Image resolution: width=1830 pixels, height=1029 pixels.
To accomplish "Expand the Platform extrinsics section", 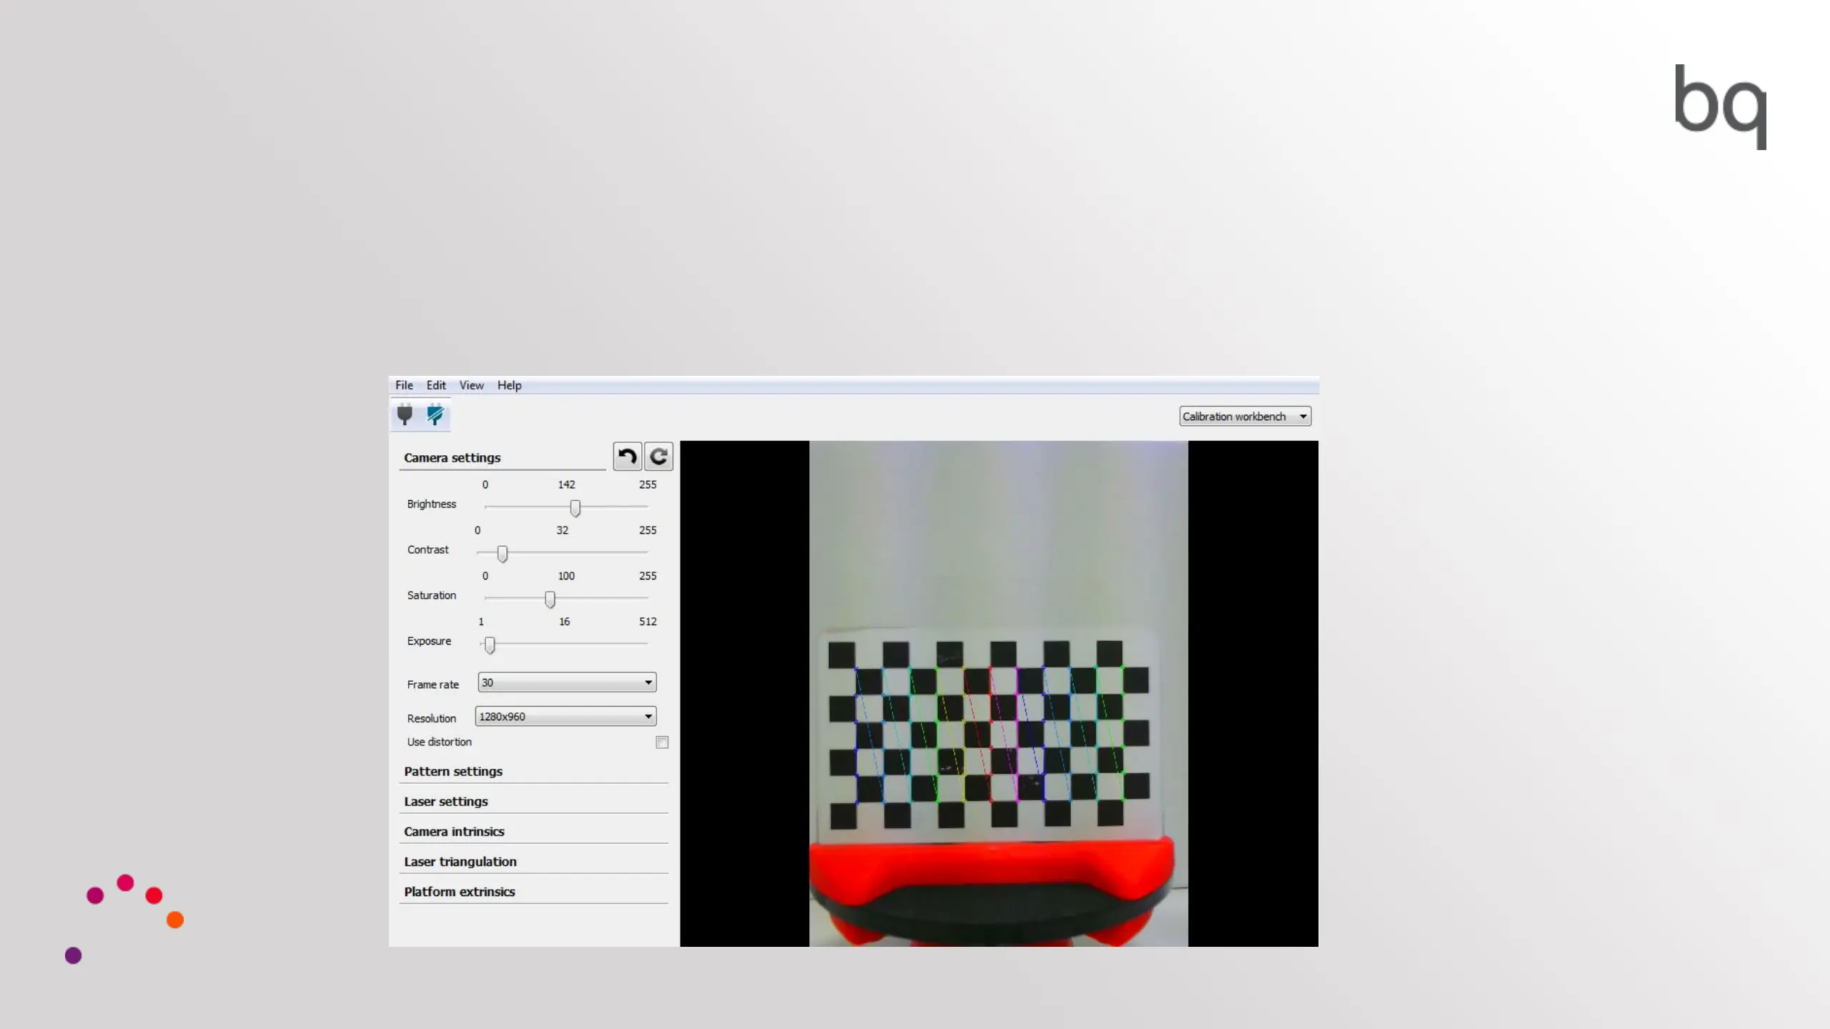I will coord(460,891).
